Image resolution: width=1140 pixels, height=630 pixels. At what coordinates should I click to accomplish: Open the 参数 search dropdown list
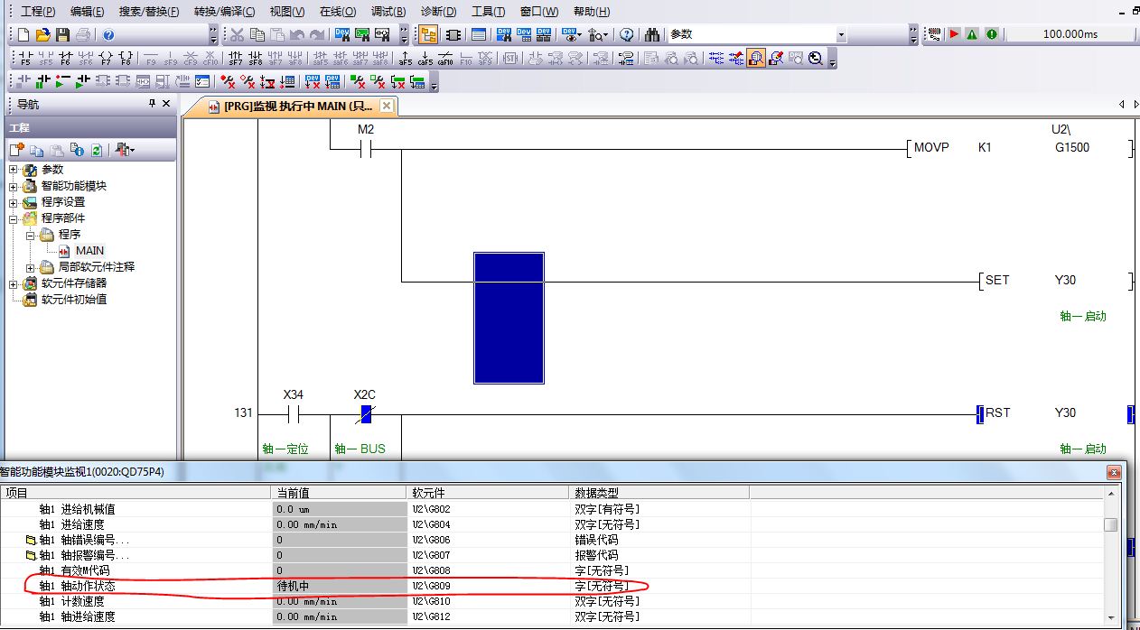841,34
